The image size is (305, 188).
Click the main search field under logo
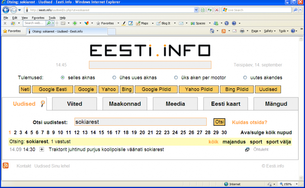[150, 65]
